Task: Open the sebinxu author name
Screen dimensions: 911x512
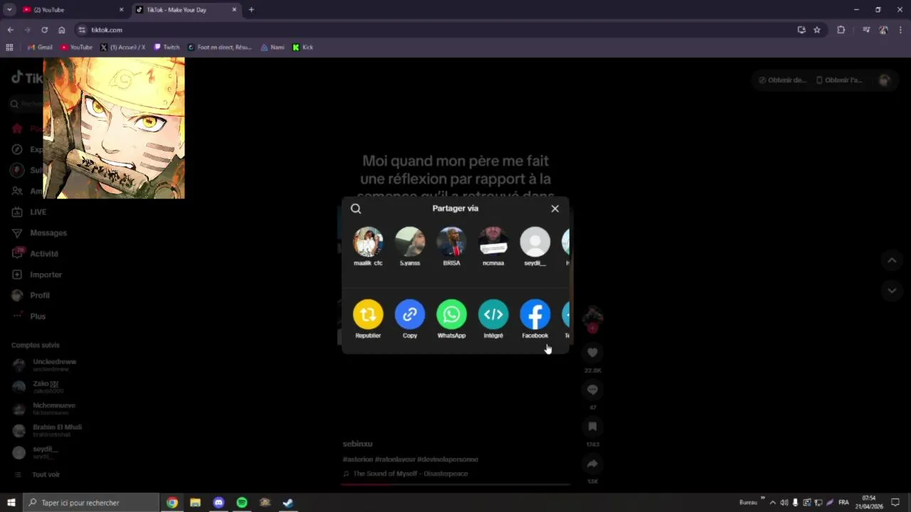Action: [357, 444]
